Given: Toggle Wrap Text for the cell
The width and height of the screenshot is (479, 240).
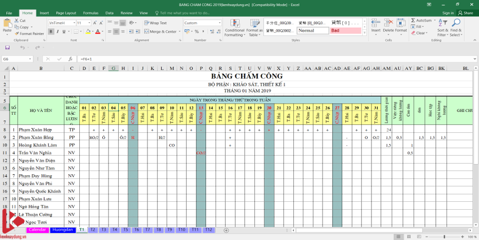Looking at the screenshot, I should pos(155,23).
